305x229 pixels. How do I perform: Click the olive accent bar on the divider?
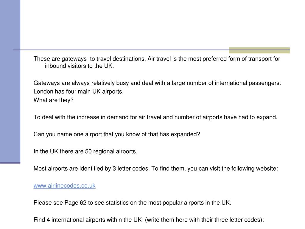(259, 50)
